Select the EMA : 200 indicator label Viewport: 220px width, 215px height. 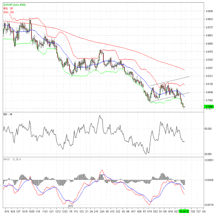pos(8,12)
